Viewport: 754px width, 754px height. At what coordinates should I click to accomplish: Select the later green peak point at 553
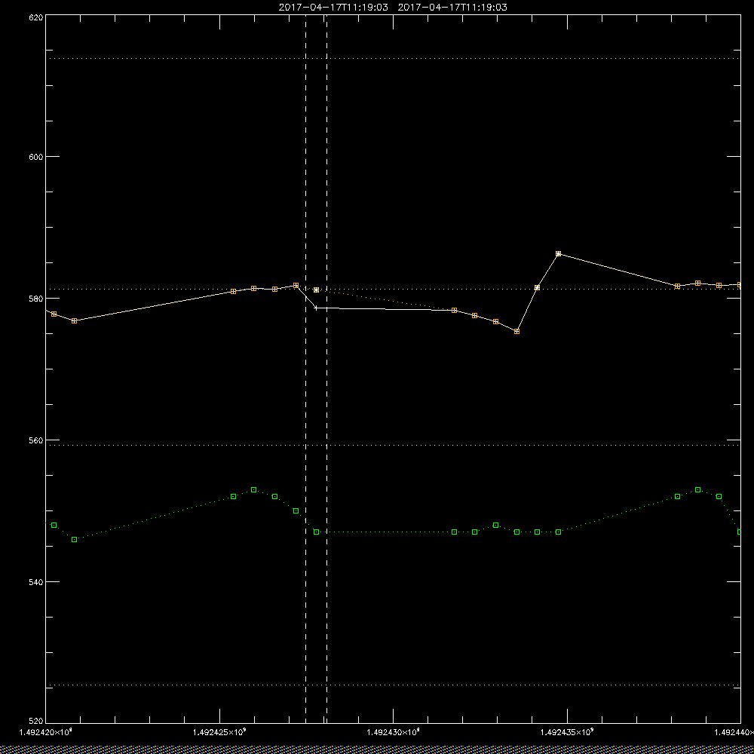697,489
